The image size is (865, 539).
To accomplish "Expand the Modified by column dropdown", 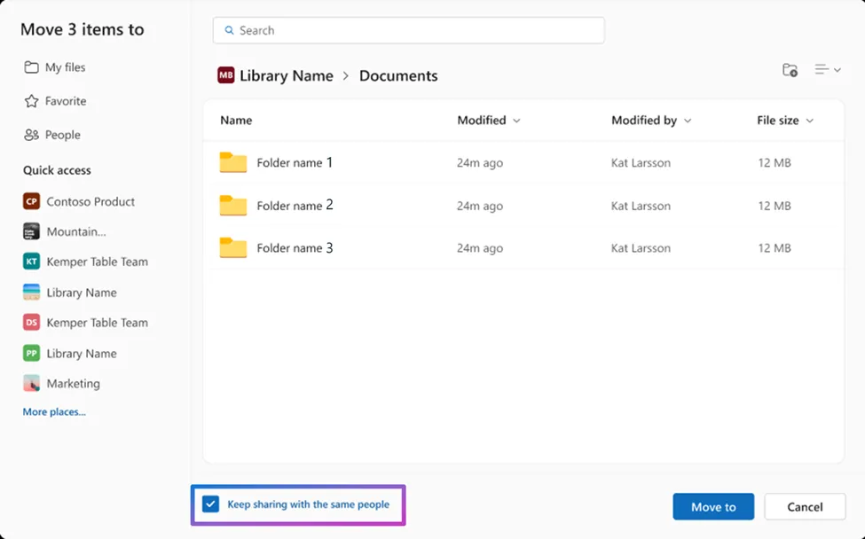I will pos(688,121).
